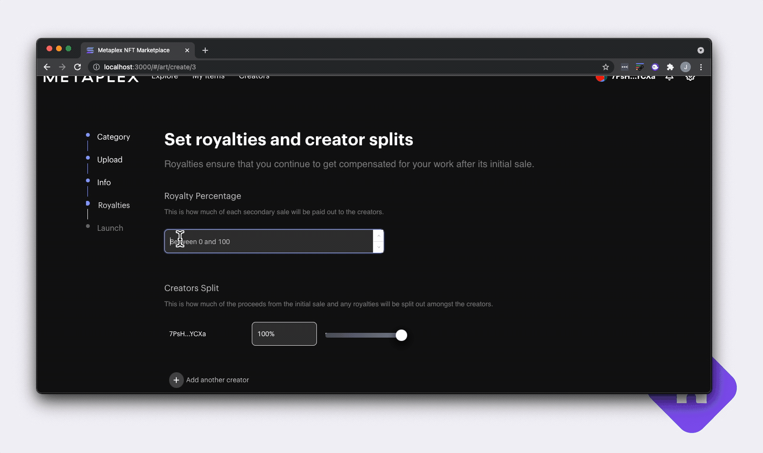The image size is (763, 453).
Task: Reload the page using the refresh icon
Action: pos(77,67)
